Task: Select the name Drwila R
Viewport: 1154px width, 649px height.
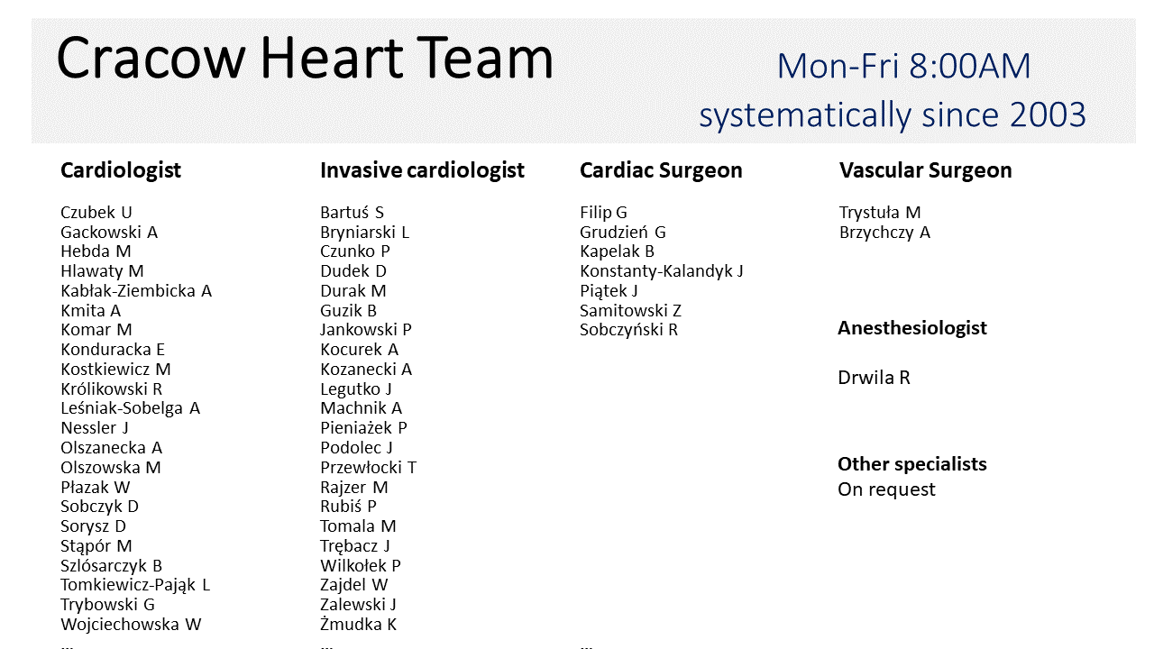Action: pyautogui.click(x=874, y=378)
